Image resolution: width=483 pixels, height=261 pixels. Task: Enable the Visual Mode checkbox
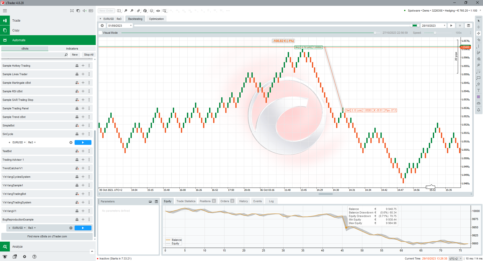pos(100,33)
